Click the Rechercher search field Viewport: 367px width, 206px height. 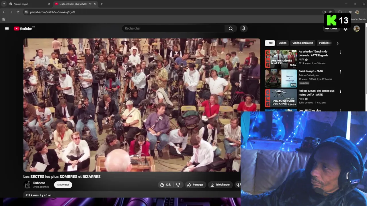174,29
